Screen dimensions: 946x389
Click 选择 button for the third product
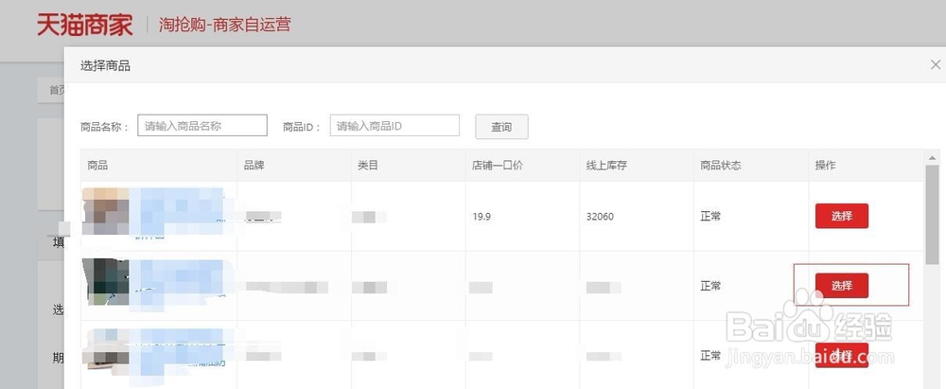(x=842, y=355)
